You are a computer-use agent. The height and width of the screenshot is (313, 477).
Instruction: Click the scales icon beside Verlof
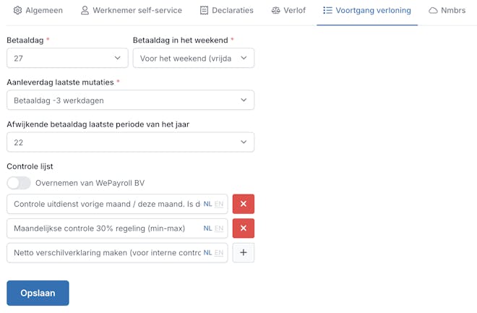click(x=276, y=11)
